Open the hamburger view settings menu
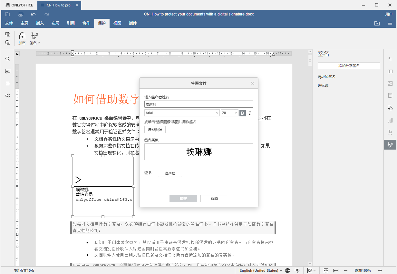The image size is (397, 274). point(390,23)
